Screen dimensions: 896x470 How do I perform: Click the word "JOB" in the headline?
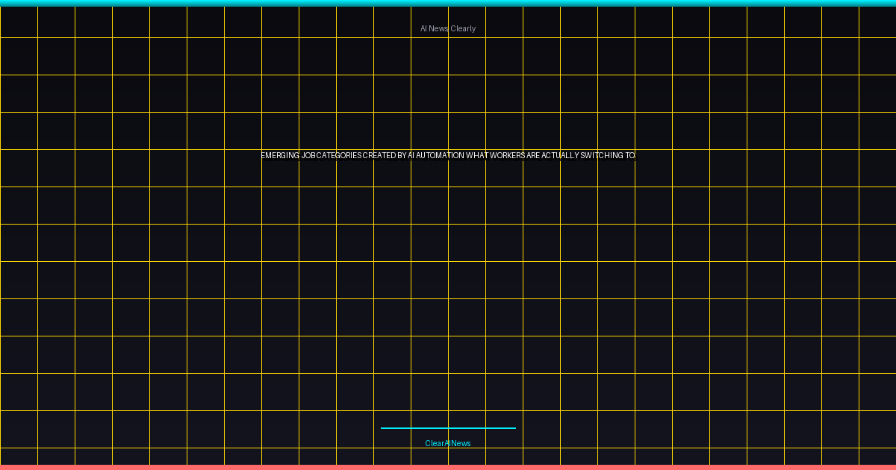coord(308,156)
